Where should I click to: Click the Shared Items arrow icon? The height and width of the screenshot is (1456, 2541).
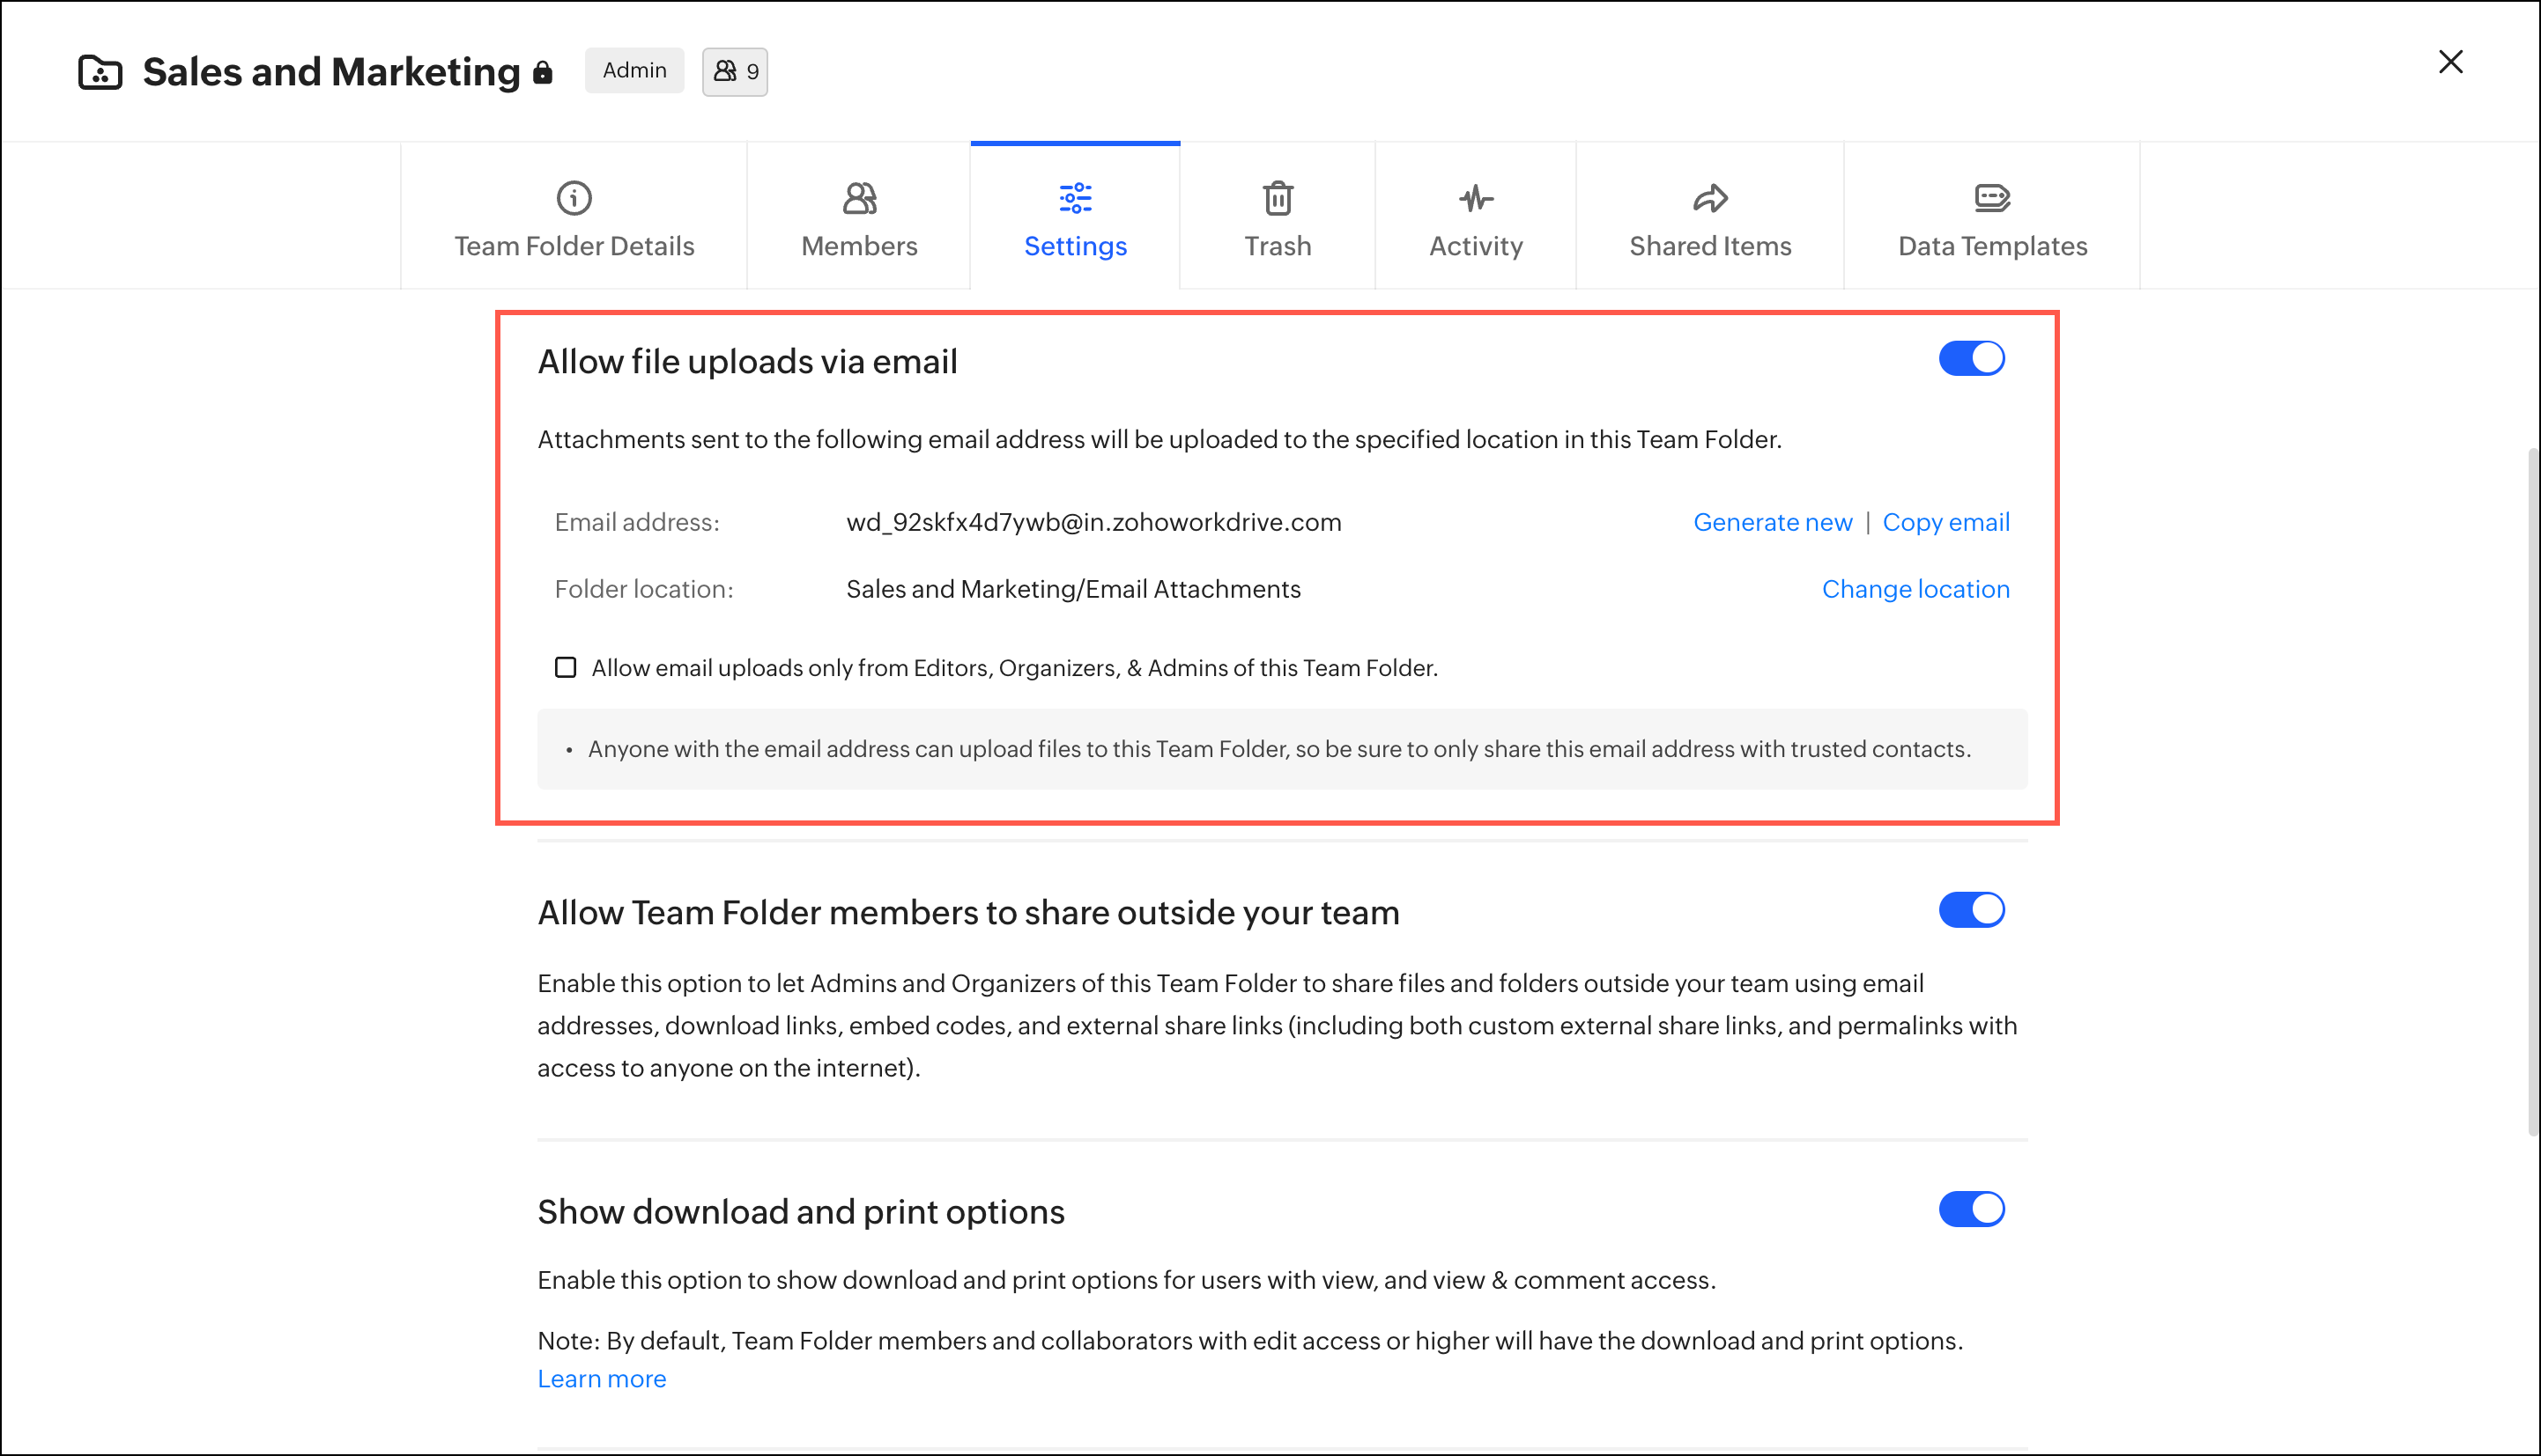pyautogui.click(x=1709, y=198)
